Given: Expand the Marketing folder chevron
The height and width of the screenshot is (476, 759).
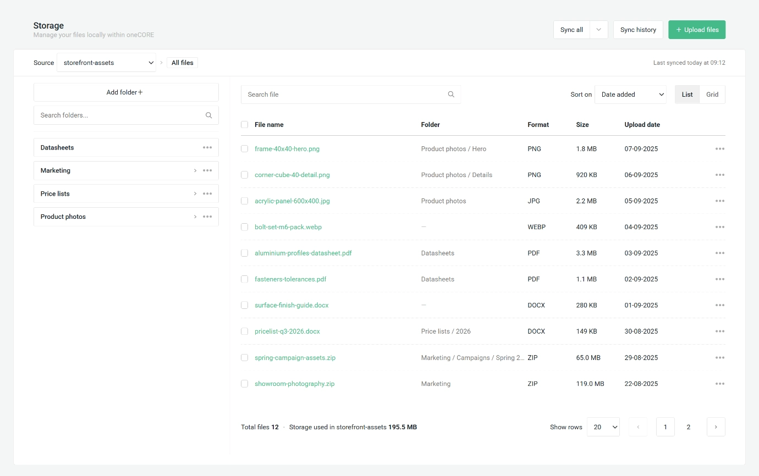Looking at the screenshot, I should (195, 170).
